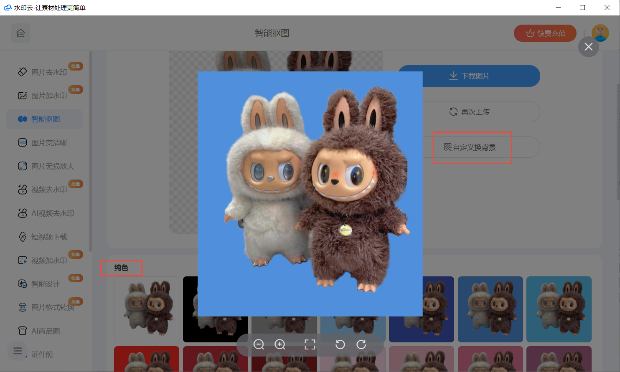Image resolution: width=620 pixels, height=372 pixels.
Task: Zoom in the preview image
Action: click(280, 344)
